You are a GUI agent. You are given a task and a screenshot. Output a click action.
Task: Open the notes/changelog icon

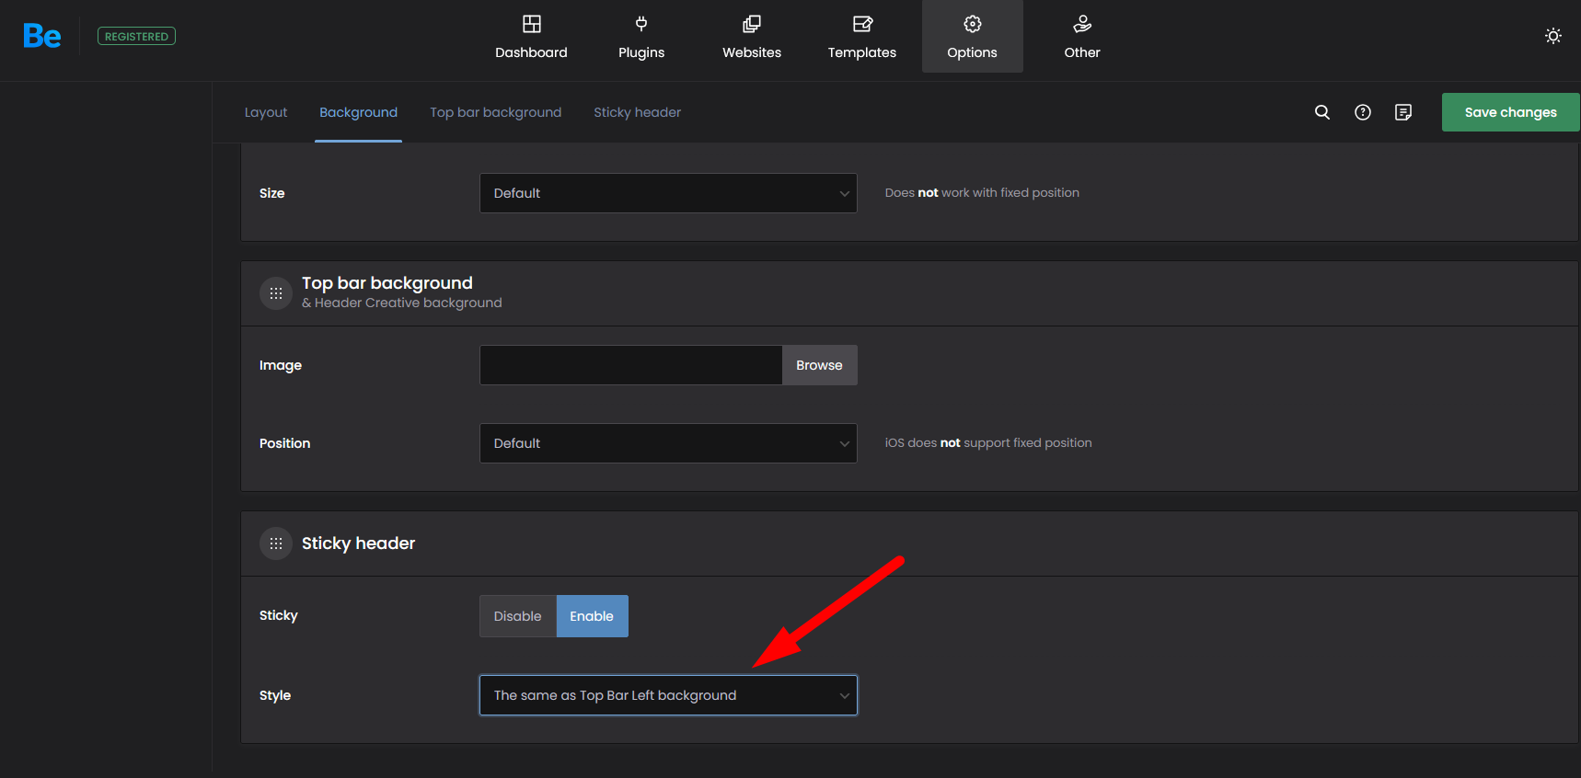pyautogui.click(x=1403, y=112)
